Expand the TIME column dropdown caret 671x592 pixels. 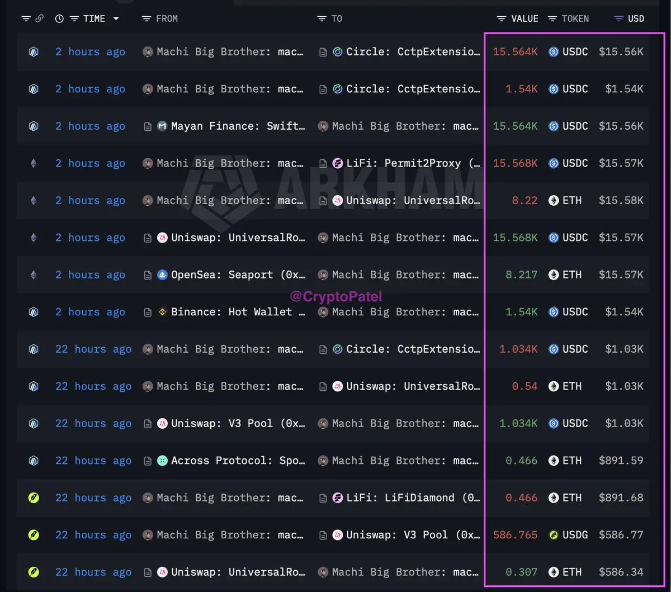pos(116,18)
